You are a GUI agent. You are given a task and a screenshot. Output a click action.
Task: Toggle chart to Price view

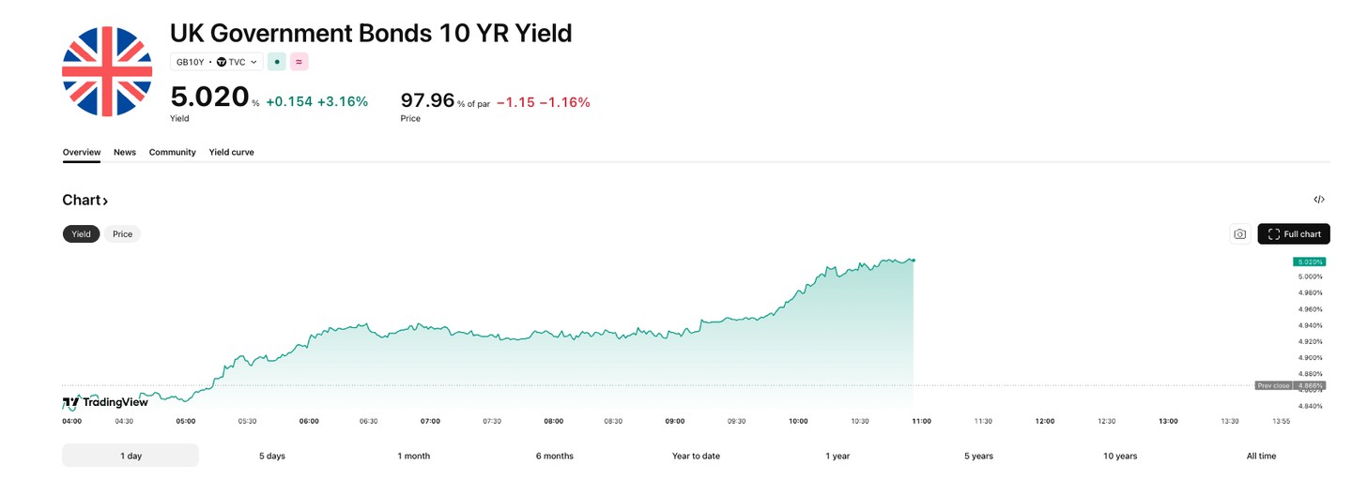[123, 234]
